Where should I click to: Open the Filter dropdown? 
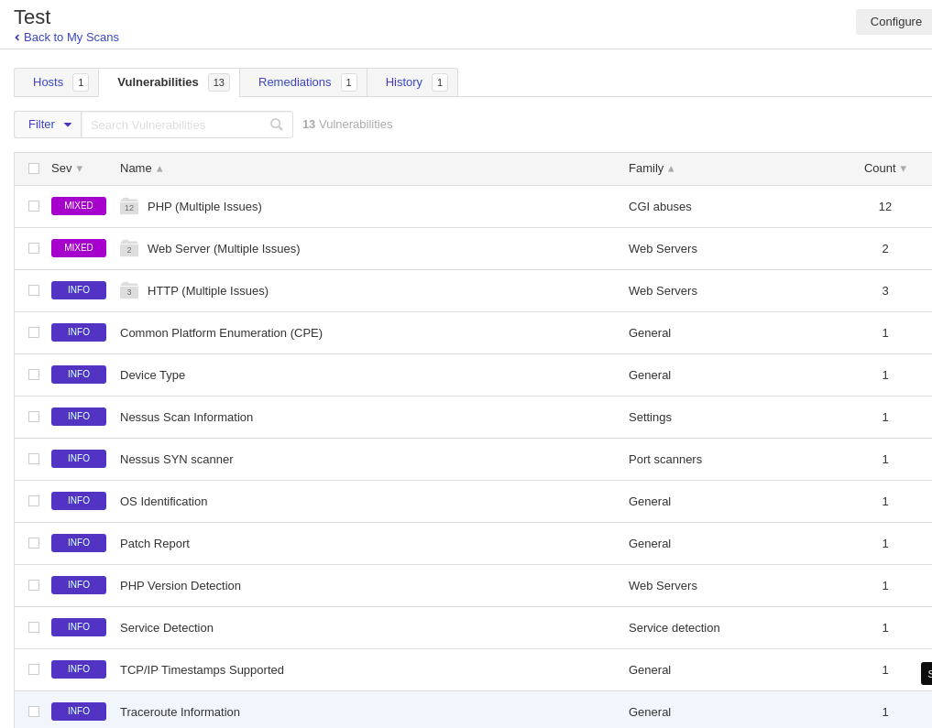(49, 125)
